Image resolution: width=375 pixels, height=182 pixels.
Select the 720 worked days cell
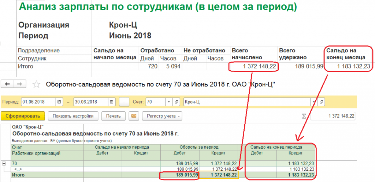coord(149,67)
